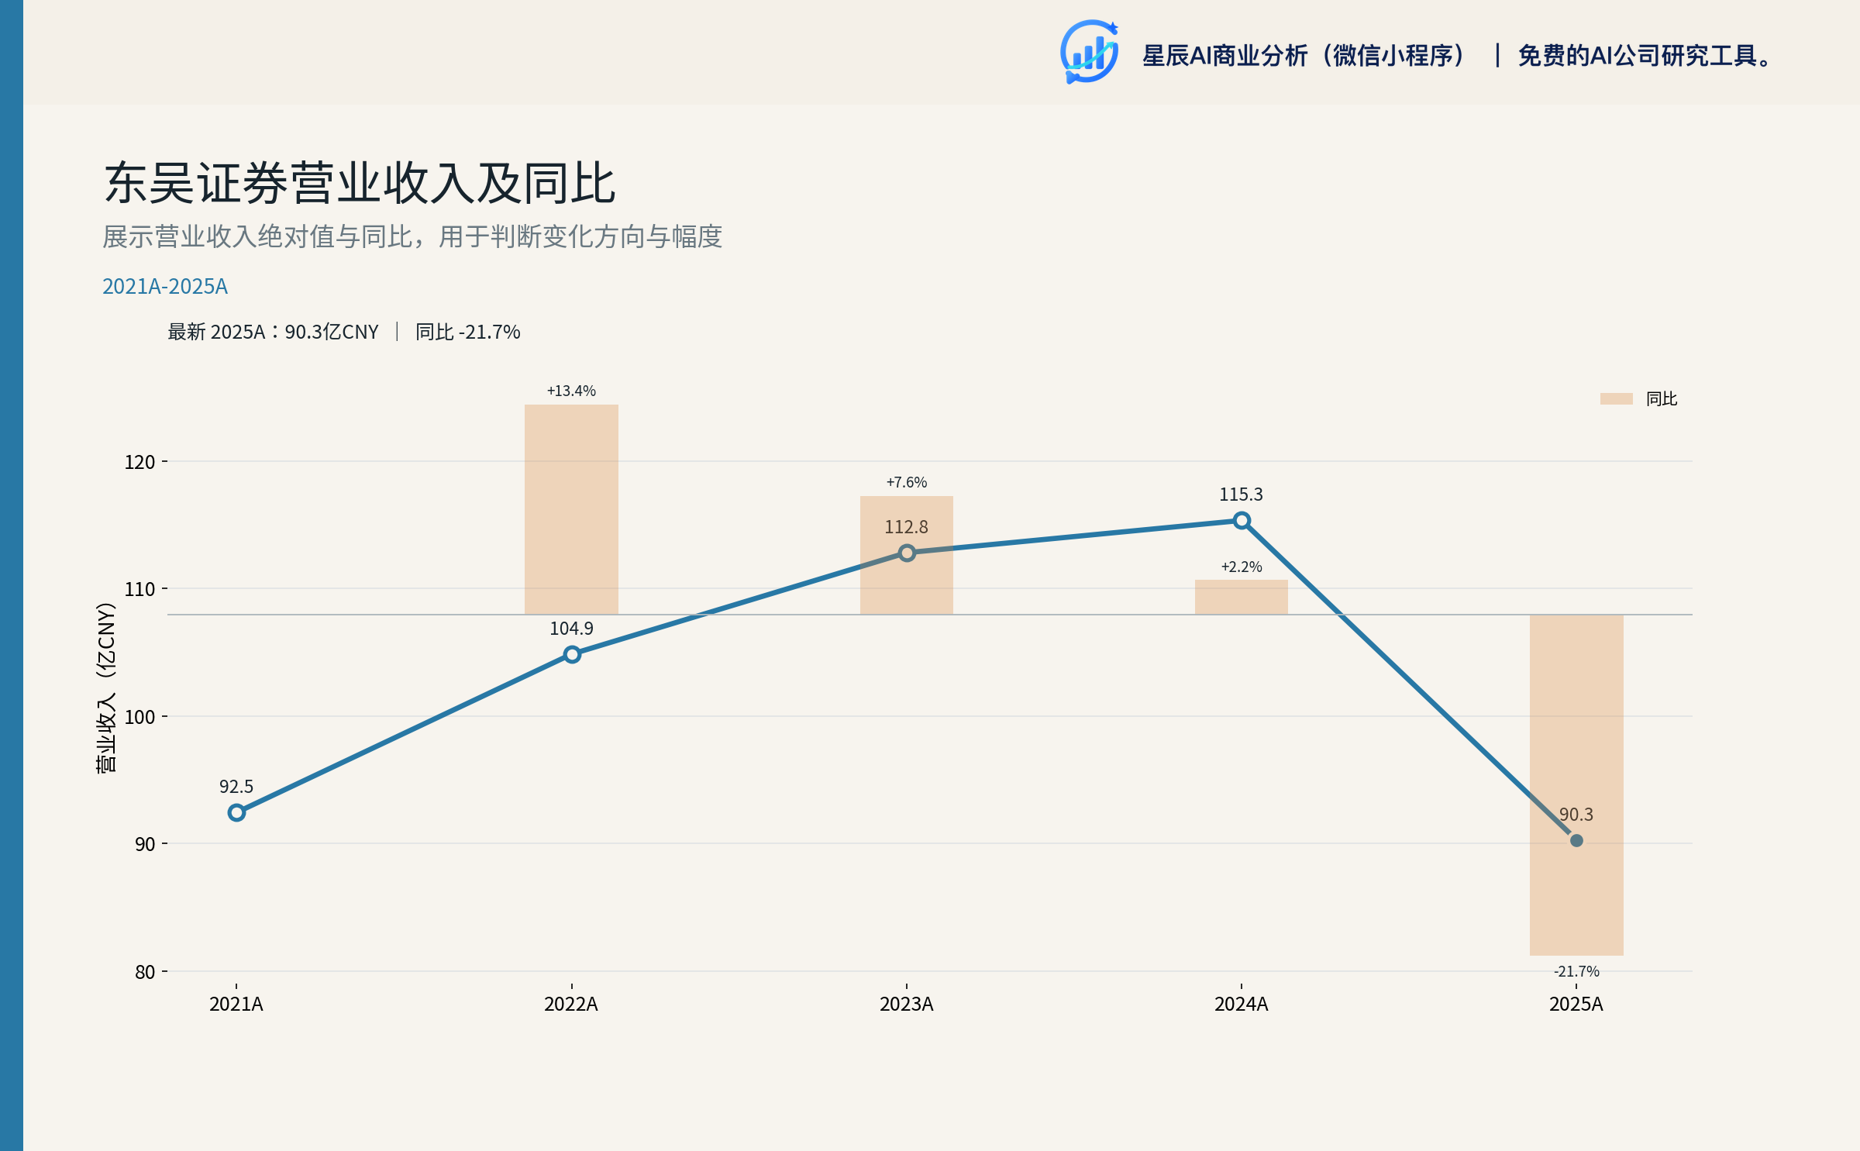
Task: Click the 同比 -21.7% summary text
Action: (468, 332)
